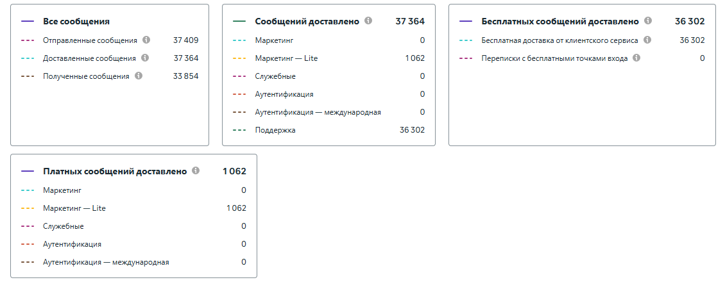Click info icon beside Доставленные сообщения
Viewport: 725px width, 289px height.
145,58
